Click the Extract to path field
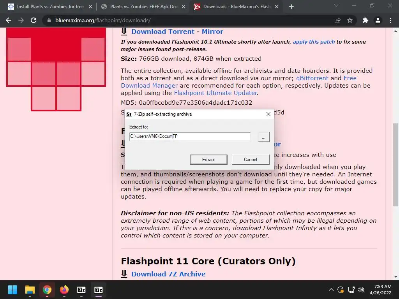Screen dimensions: 399x299 click(x=190, y=136)
